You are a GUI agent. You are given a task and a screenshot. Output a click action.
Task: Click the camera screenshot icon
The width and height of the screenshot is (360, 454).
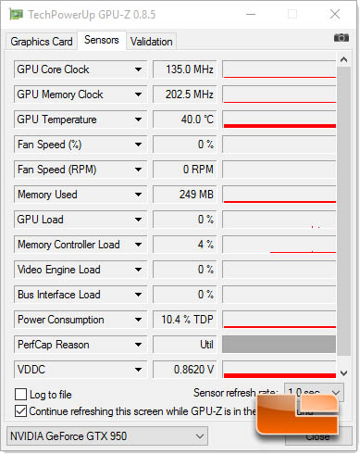pyautogui.click(x=341, y=38)
